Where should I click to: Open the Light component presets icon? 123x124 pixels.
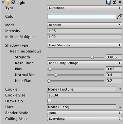tap(114, 2)
